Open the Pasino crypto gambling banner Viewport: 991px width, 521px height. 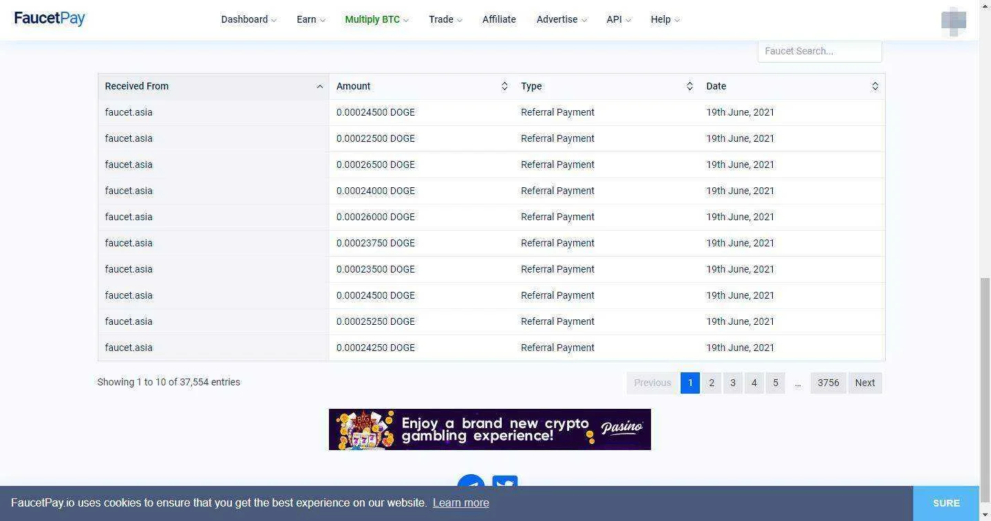(490, 429)
